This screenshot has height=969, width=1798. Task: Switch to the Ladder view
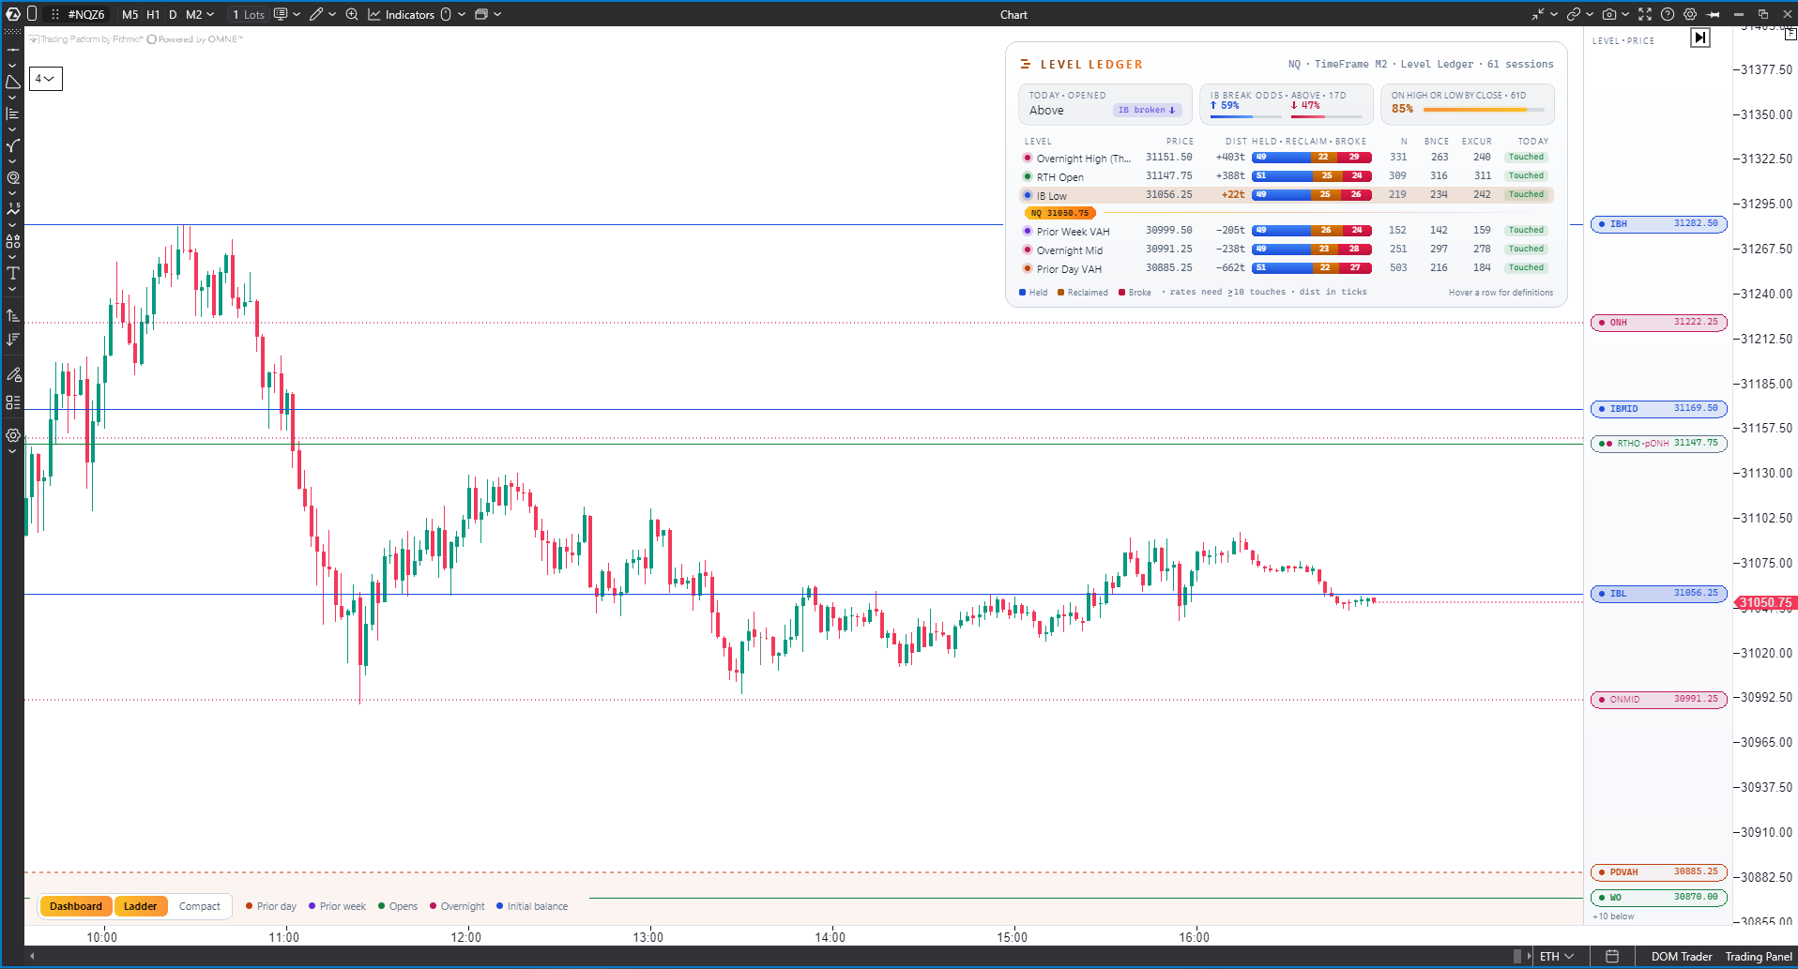[x=141, y=906]
